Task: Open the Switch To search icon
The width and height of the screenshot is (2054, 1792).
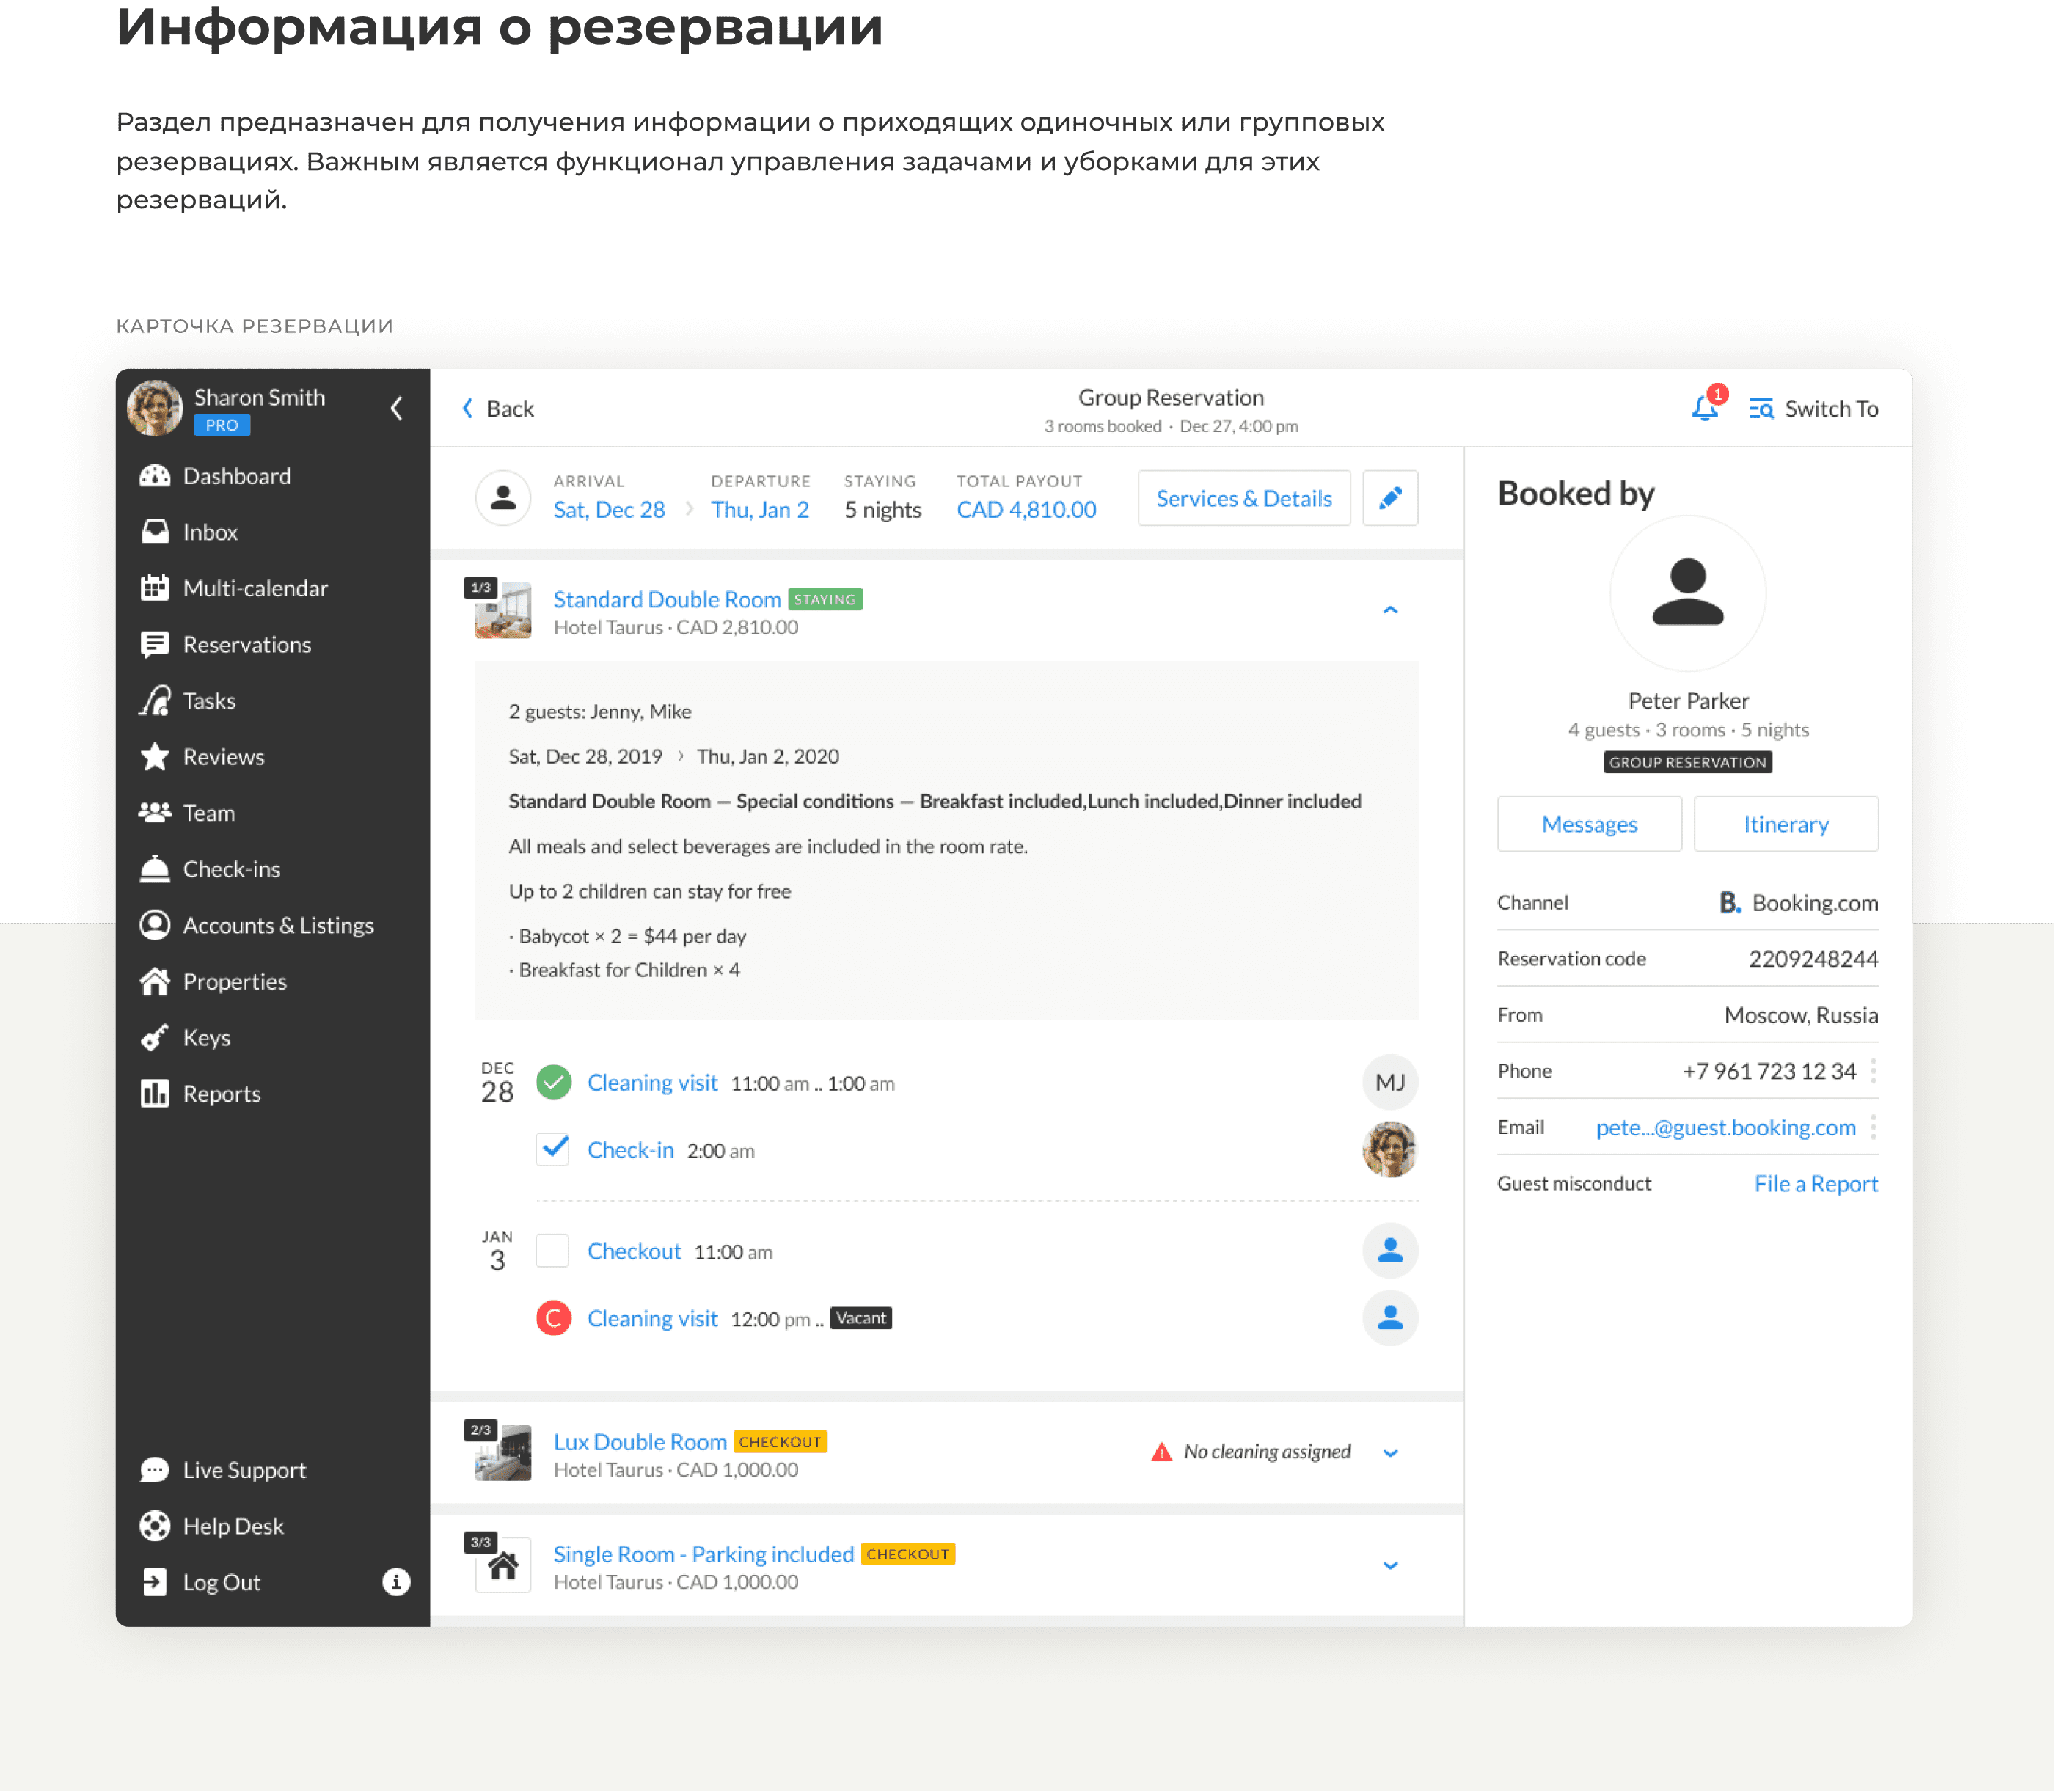Action: coord(1761,409)
